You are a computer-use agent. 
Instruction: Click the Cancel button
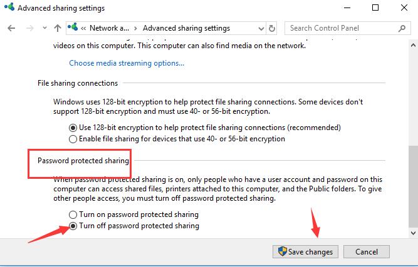coord(367,251)
